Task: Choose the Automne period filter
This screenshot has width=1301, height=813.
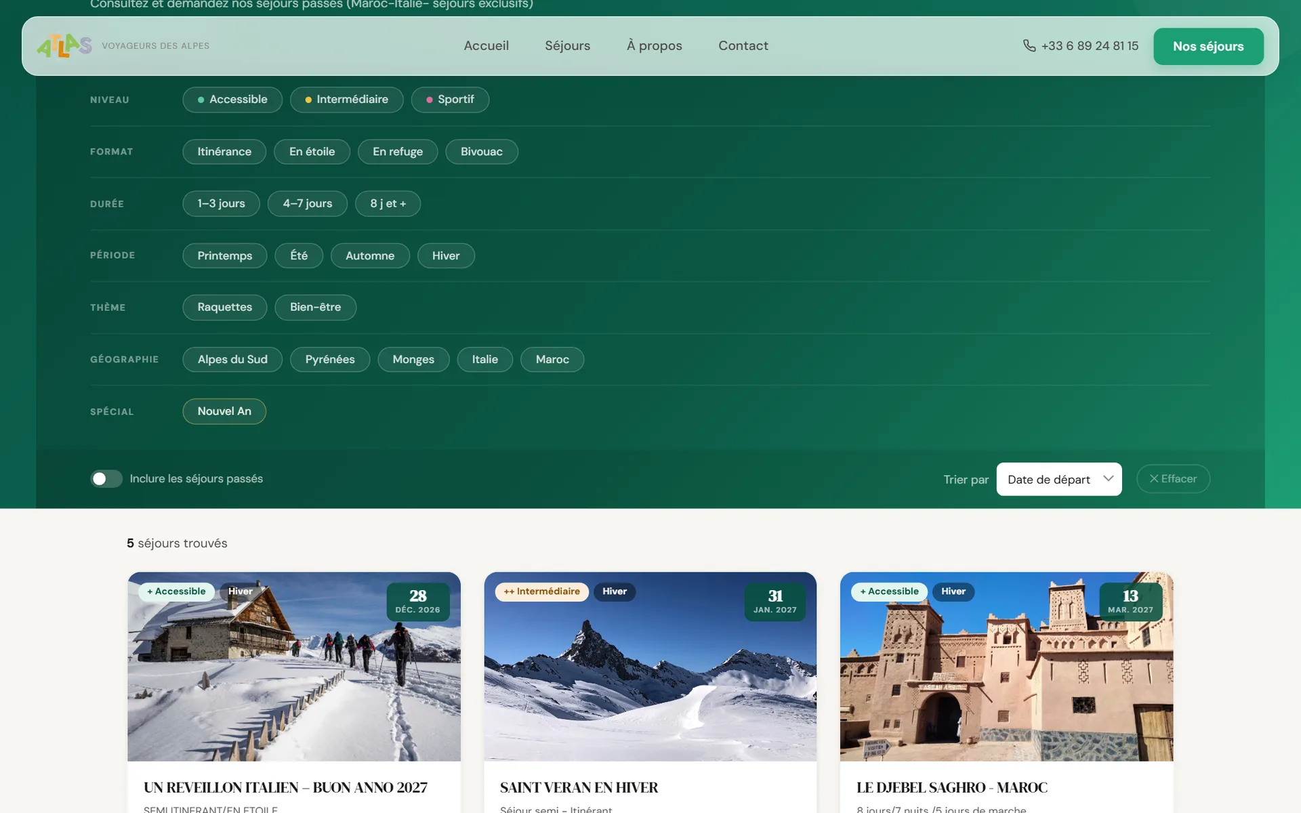Action: pos(370,256)
